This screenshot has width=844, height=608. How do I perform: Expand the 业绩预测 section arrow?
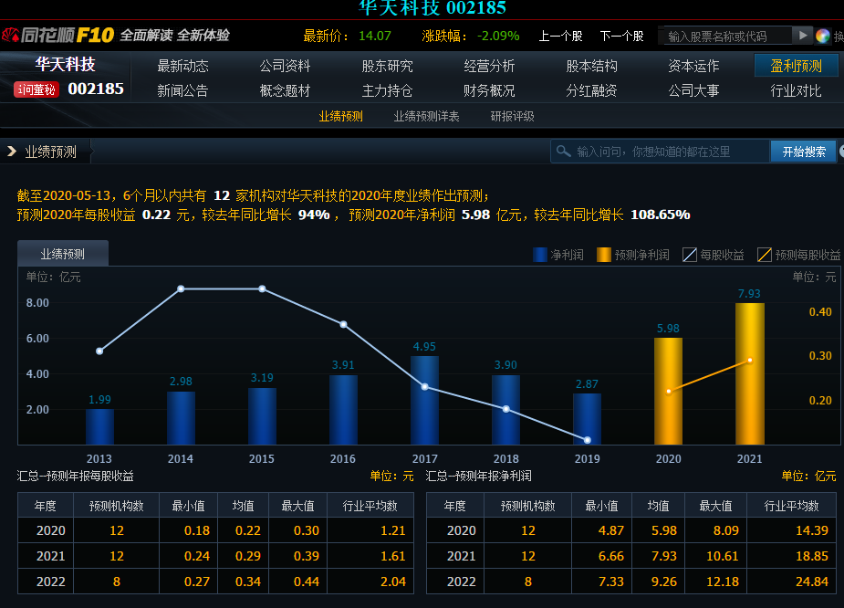pyautogui.click(x=11, y=152)
